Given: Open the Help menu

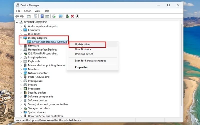Looking at the screenshot, I should tap(46, 11).
